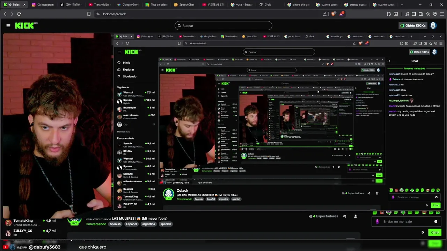Switch to the Instagram tab
This screenshot has height=251, width=447.
[x=43, y=5]
